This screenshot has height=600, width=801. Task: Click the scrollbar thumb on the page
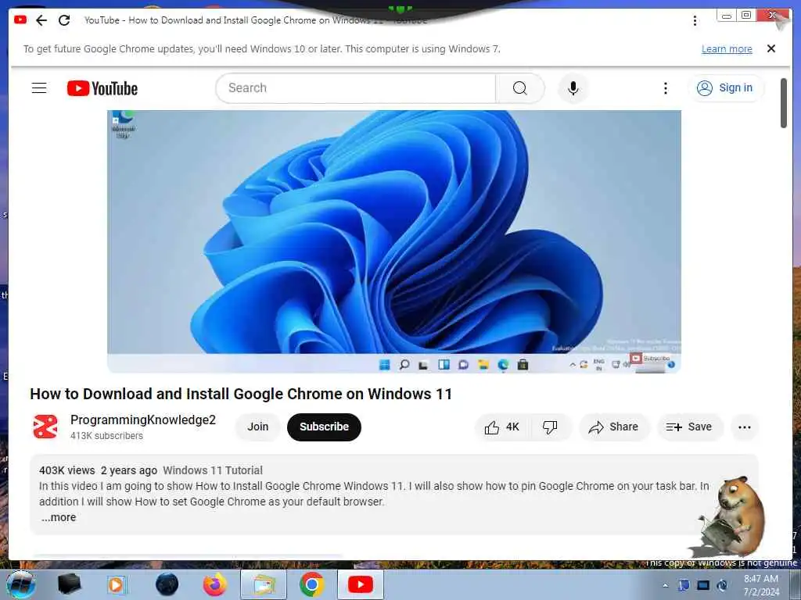coord(784,103)
